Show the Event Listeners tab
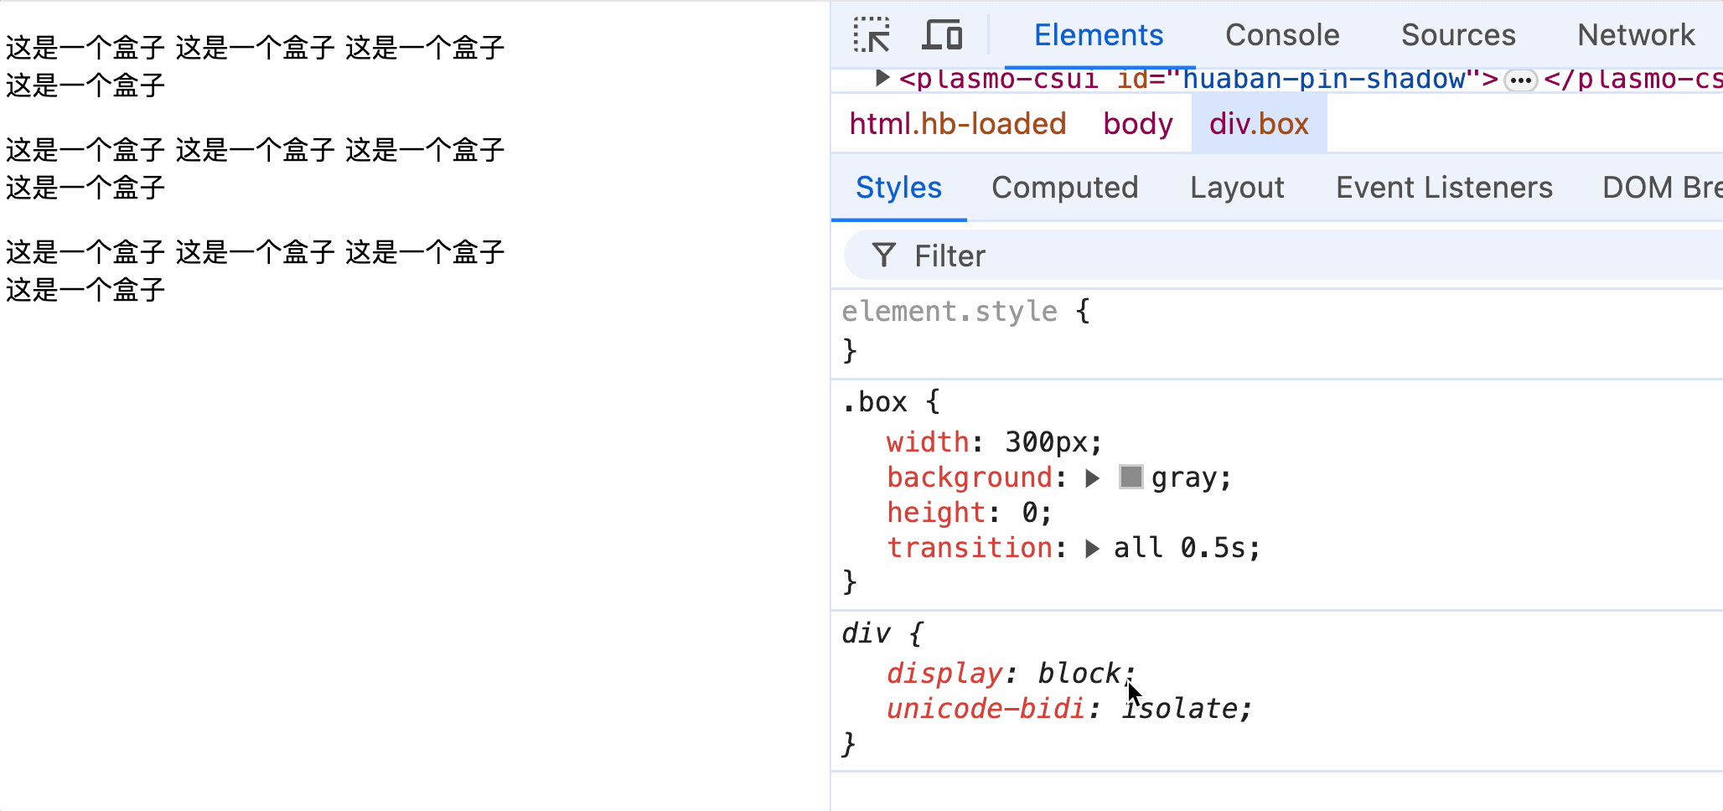Screen dimensions: 1723x811 tap(1444, 188)
